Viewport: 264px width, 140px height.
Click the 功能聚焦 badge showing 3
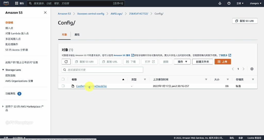(19, 94)
